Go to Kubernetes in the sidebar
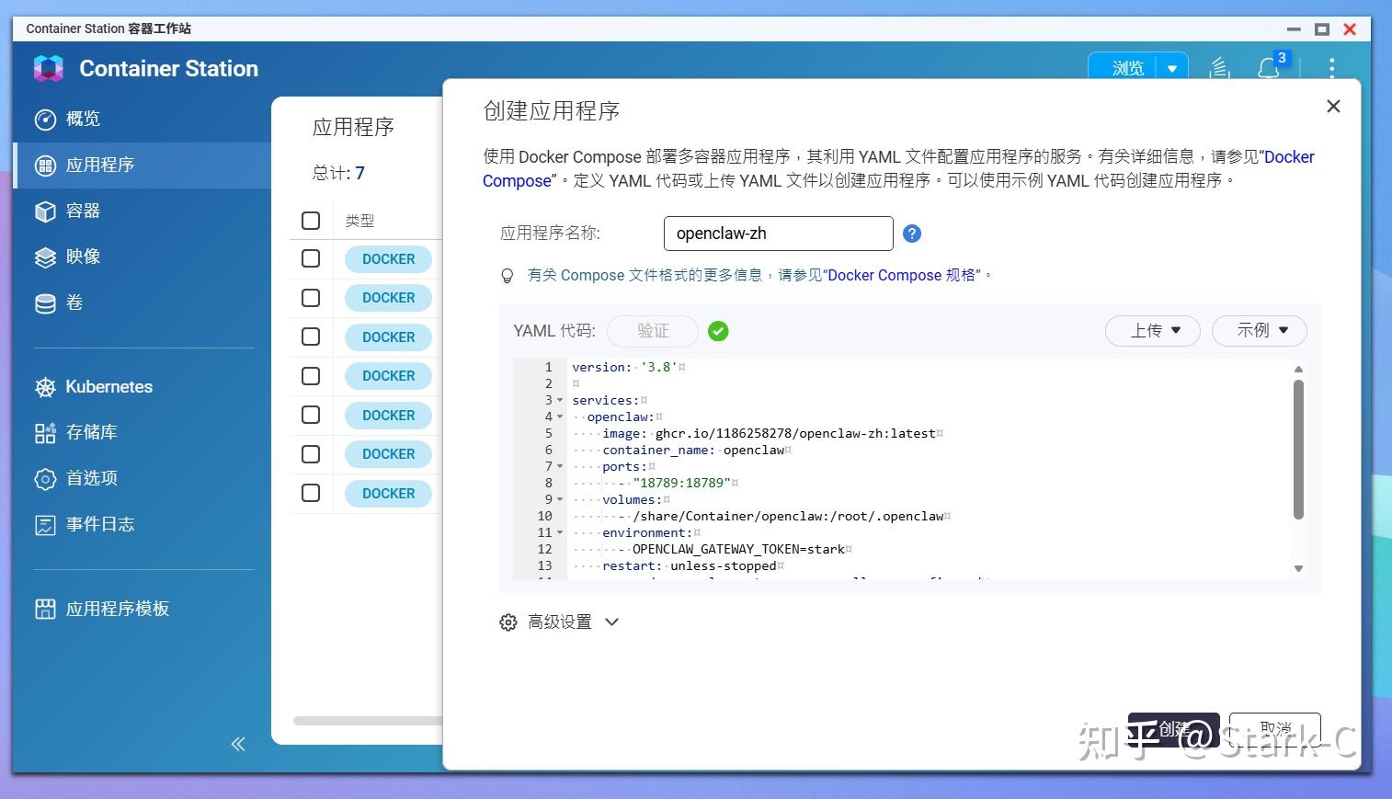The height and width of the screenshot is (799, 1392). click(x=143, y=387)
